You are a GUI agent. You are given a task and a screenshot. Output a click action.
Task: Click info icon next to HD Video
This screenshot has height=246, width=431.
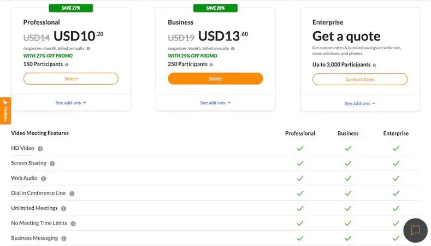point(40,148)
